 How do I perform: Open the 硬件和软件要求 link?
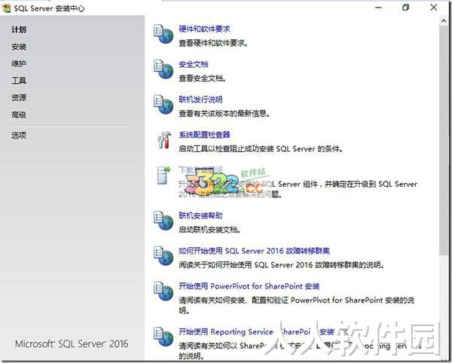pyautogui.click(x=204, y=29)
